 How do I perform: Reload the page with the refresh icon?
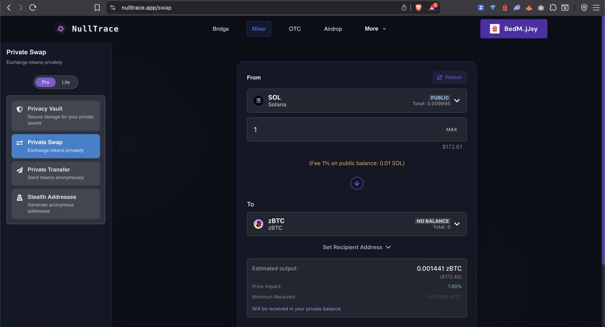[33, 8]
